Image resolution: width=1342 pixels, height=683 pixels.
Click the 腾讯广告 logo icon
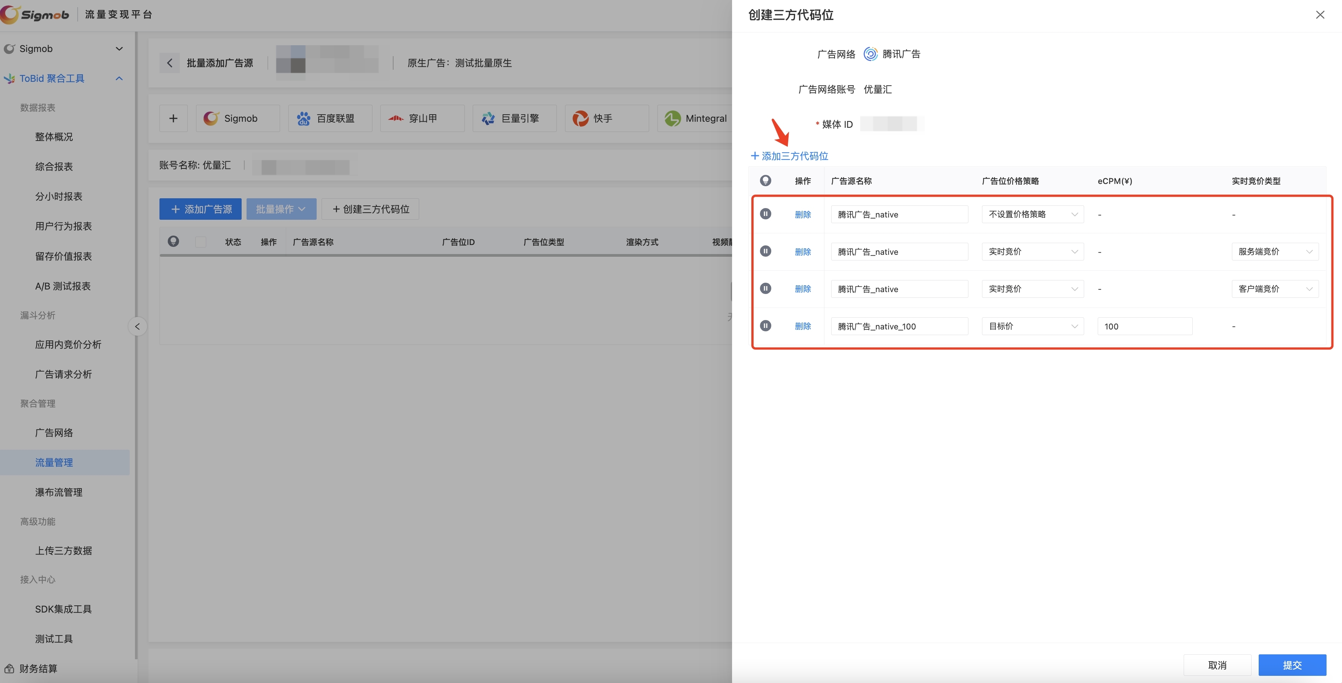(x=870, y=54)
